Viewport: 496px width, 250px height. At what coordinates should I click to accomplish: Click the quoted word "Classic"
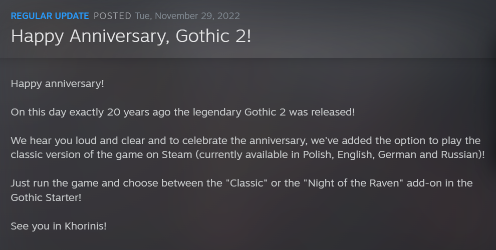(246, 183)
